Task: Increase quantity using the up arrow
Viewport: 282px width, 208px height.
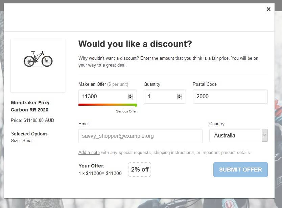Action: tap(179, 95)
